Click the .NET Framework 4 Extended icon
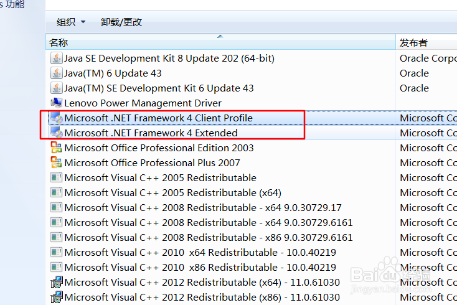457x305 pixels. [x=57, y=133]
